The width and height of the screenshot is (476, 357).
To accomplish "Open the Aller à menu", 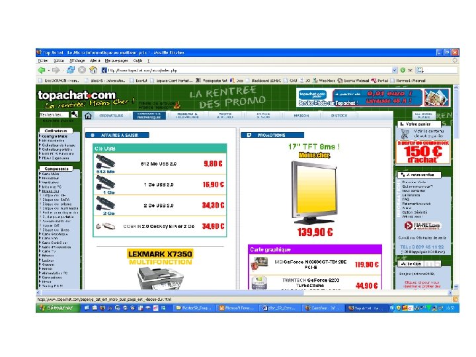I will click(x=95, y=61).
